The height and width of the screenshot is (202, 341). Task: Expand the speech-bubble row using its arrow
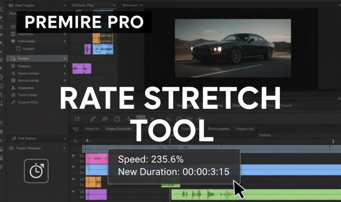point(65,41)
